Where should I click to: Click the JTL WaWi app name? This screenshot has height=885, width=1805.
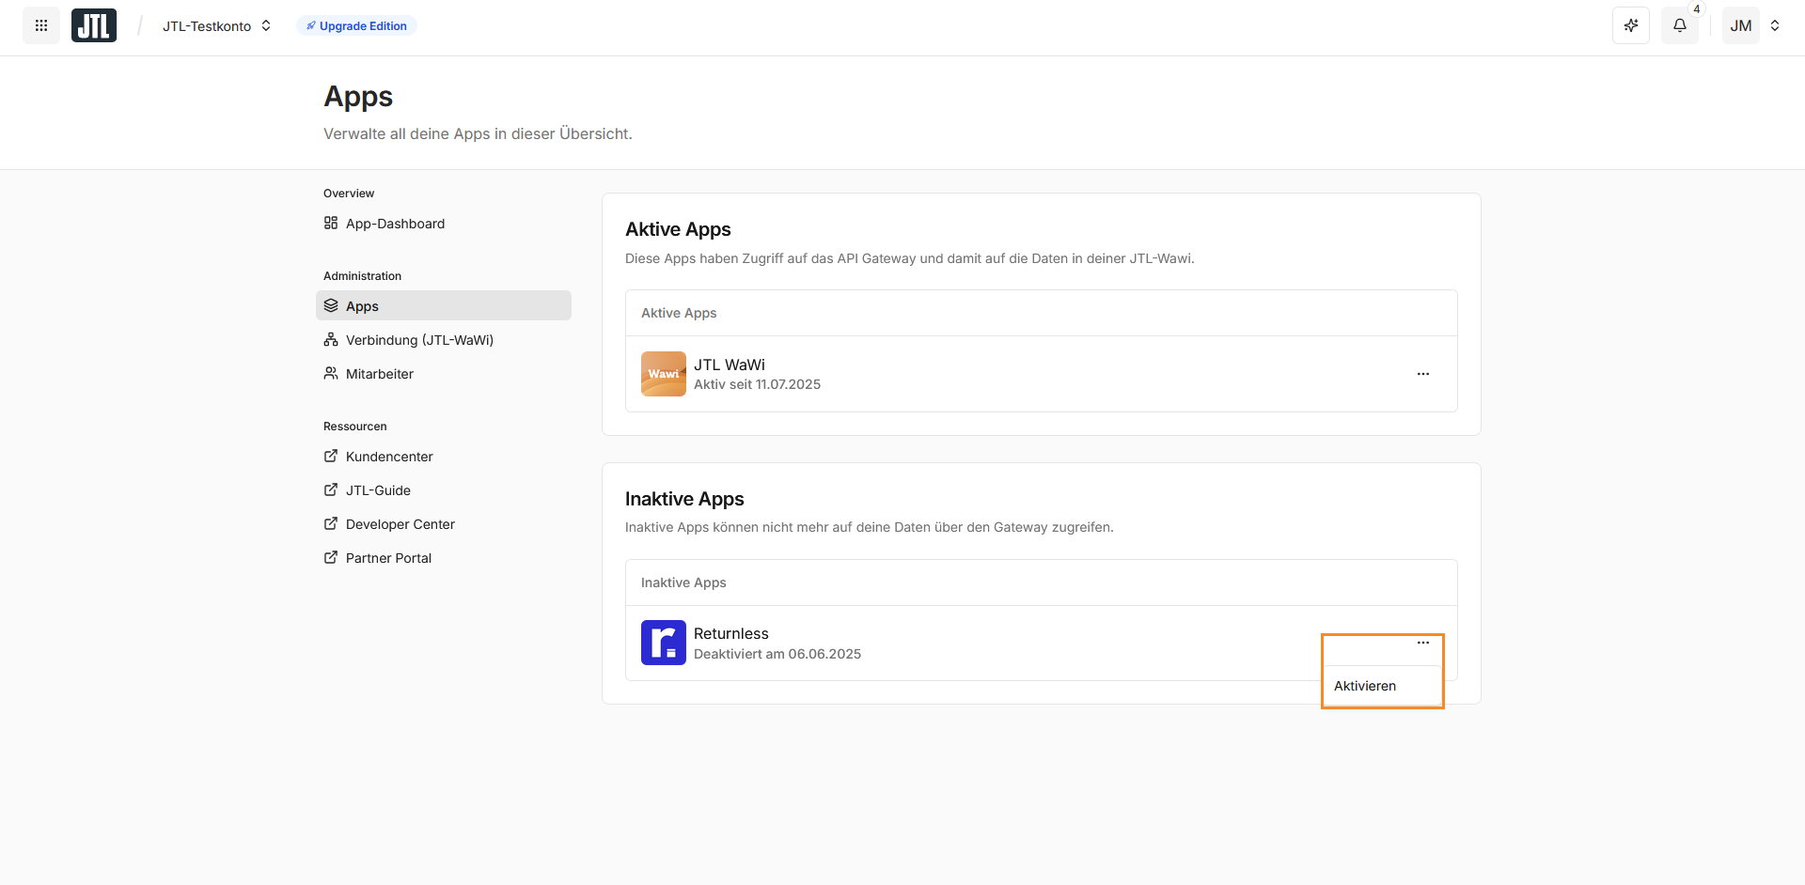pos(730,365)
